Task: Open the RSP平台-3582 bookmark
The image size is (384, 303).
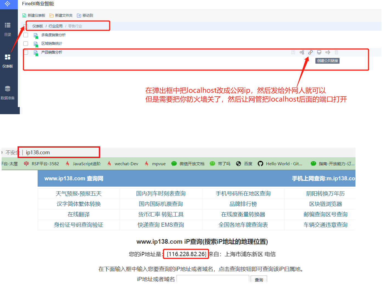Action: tap(41, 164)
